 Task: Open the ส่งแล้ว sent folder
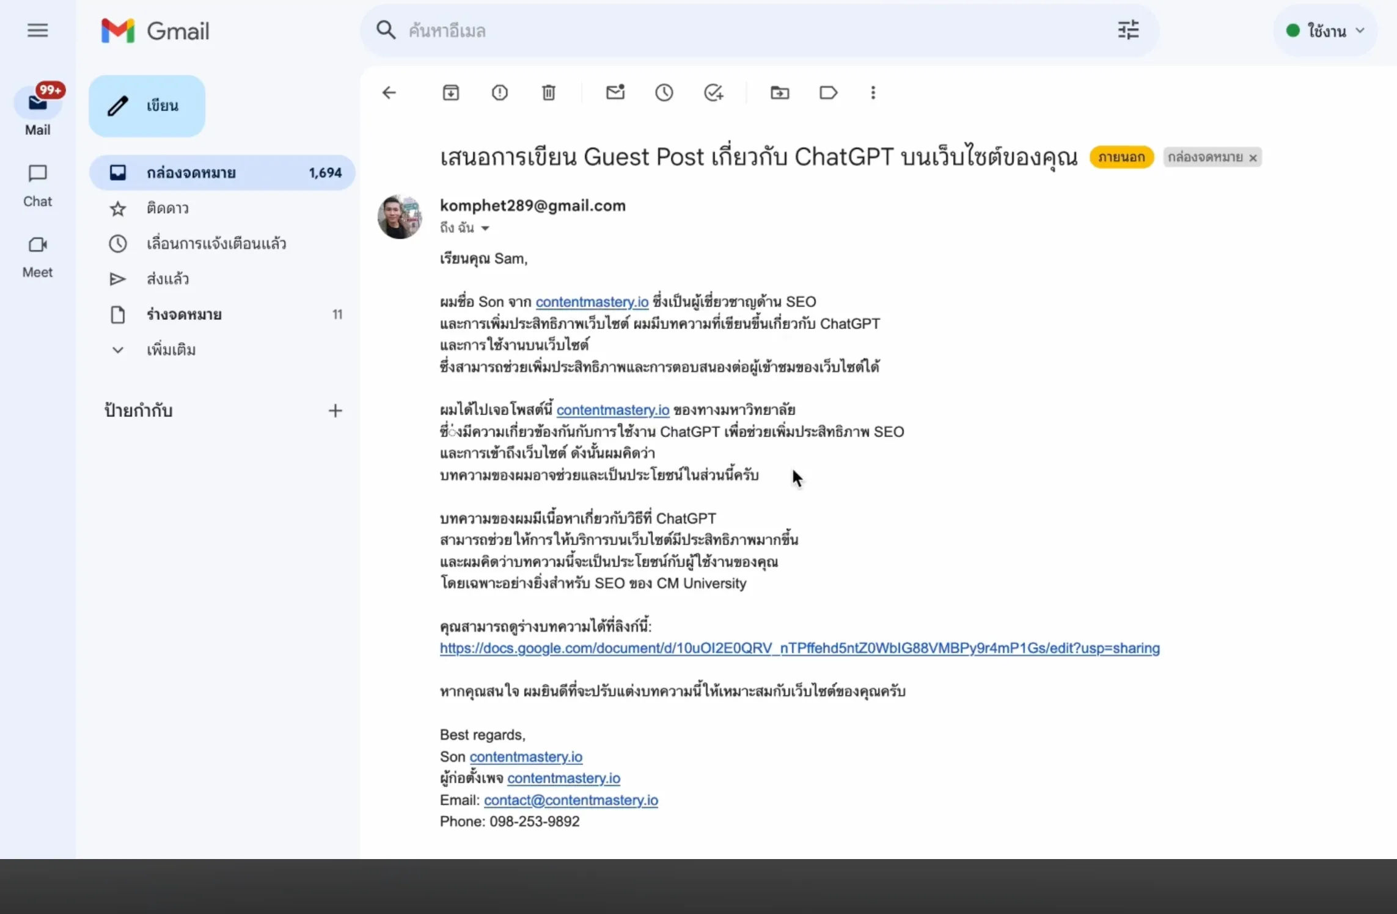point(222,280)
